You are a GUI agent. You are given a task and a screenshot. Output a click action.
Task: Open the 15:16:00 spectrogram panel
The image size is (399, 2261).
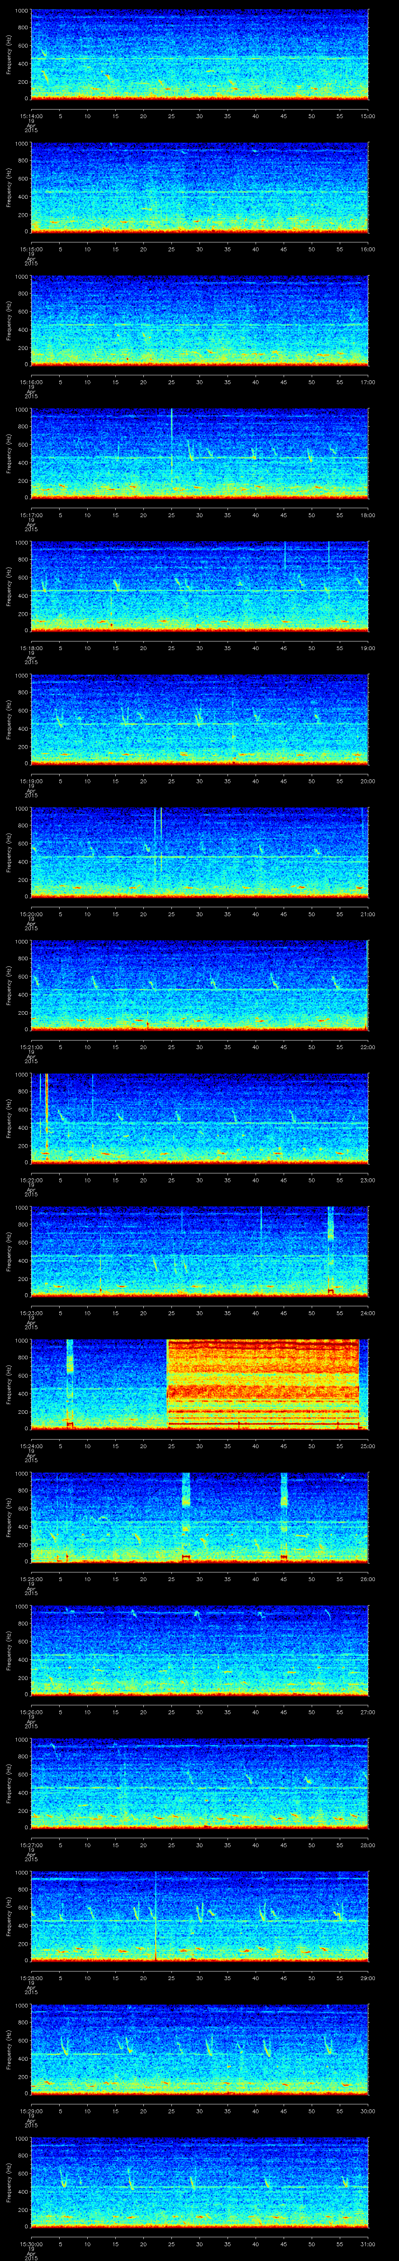[x=199, y=320]
